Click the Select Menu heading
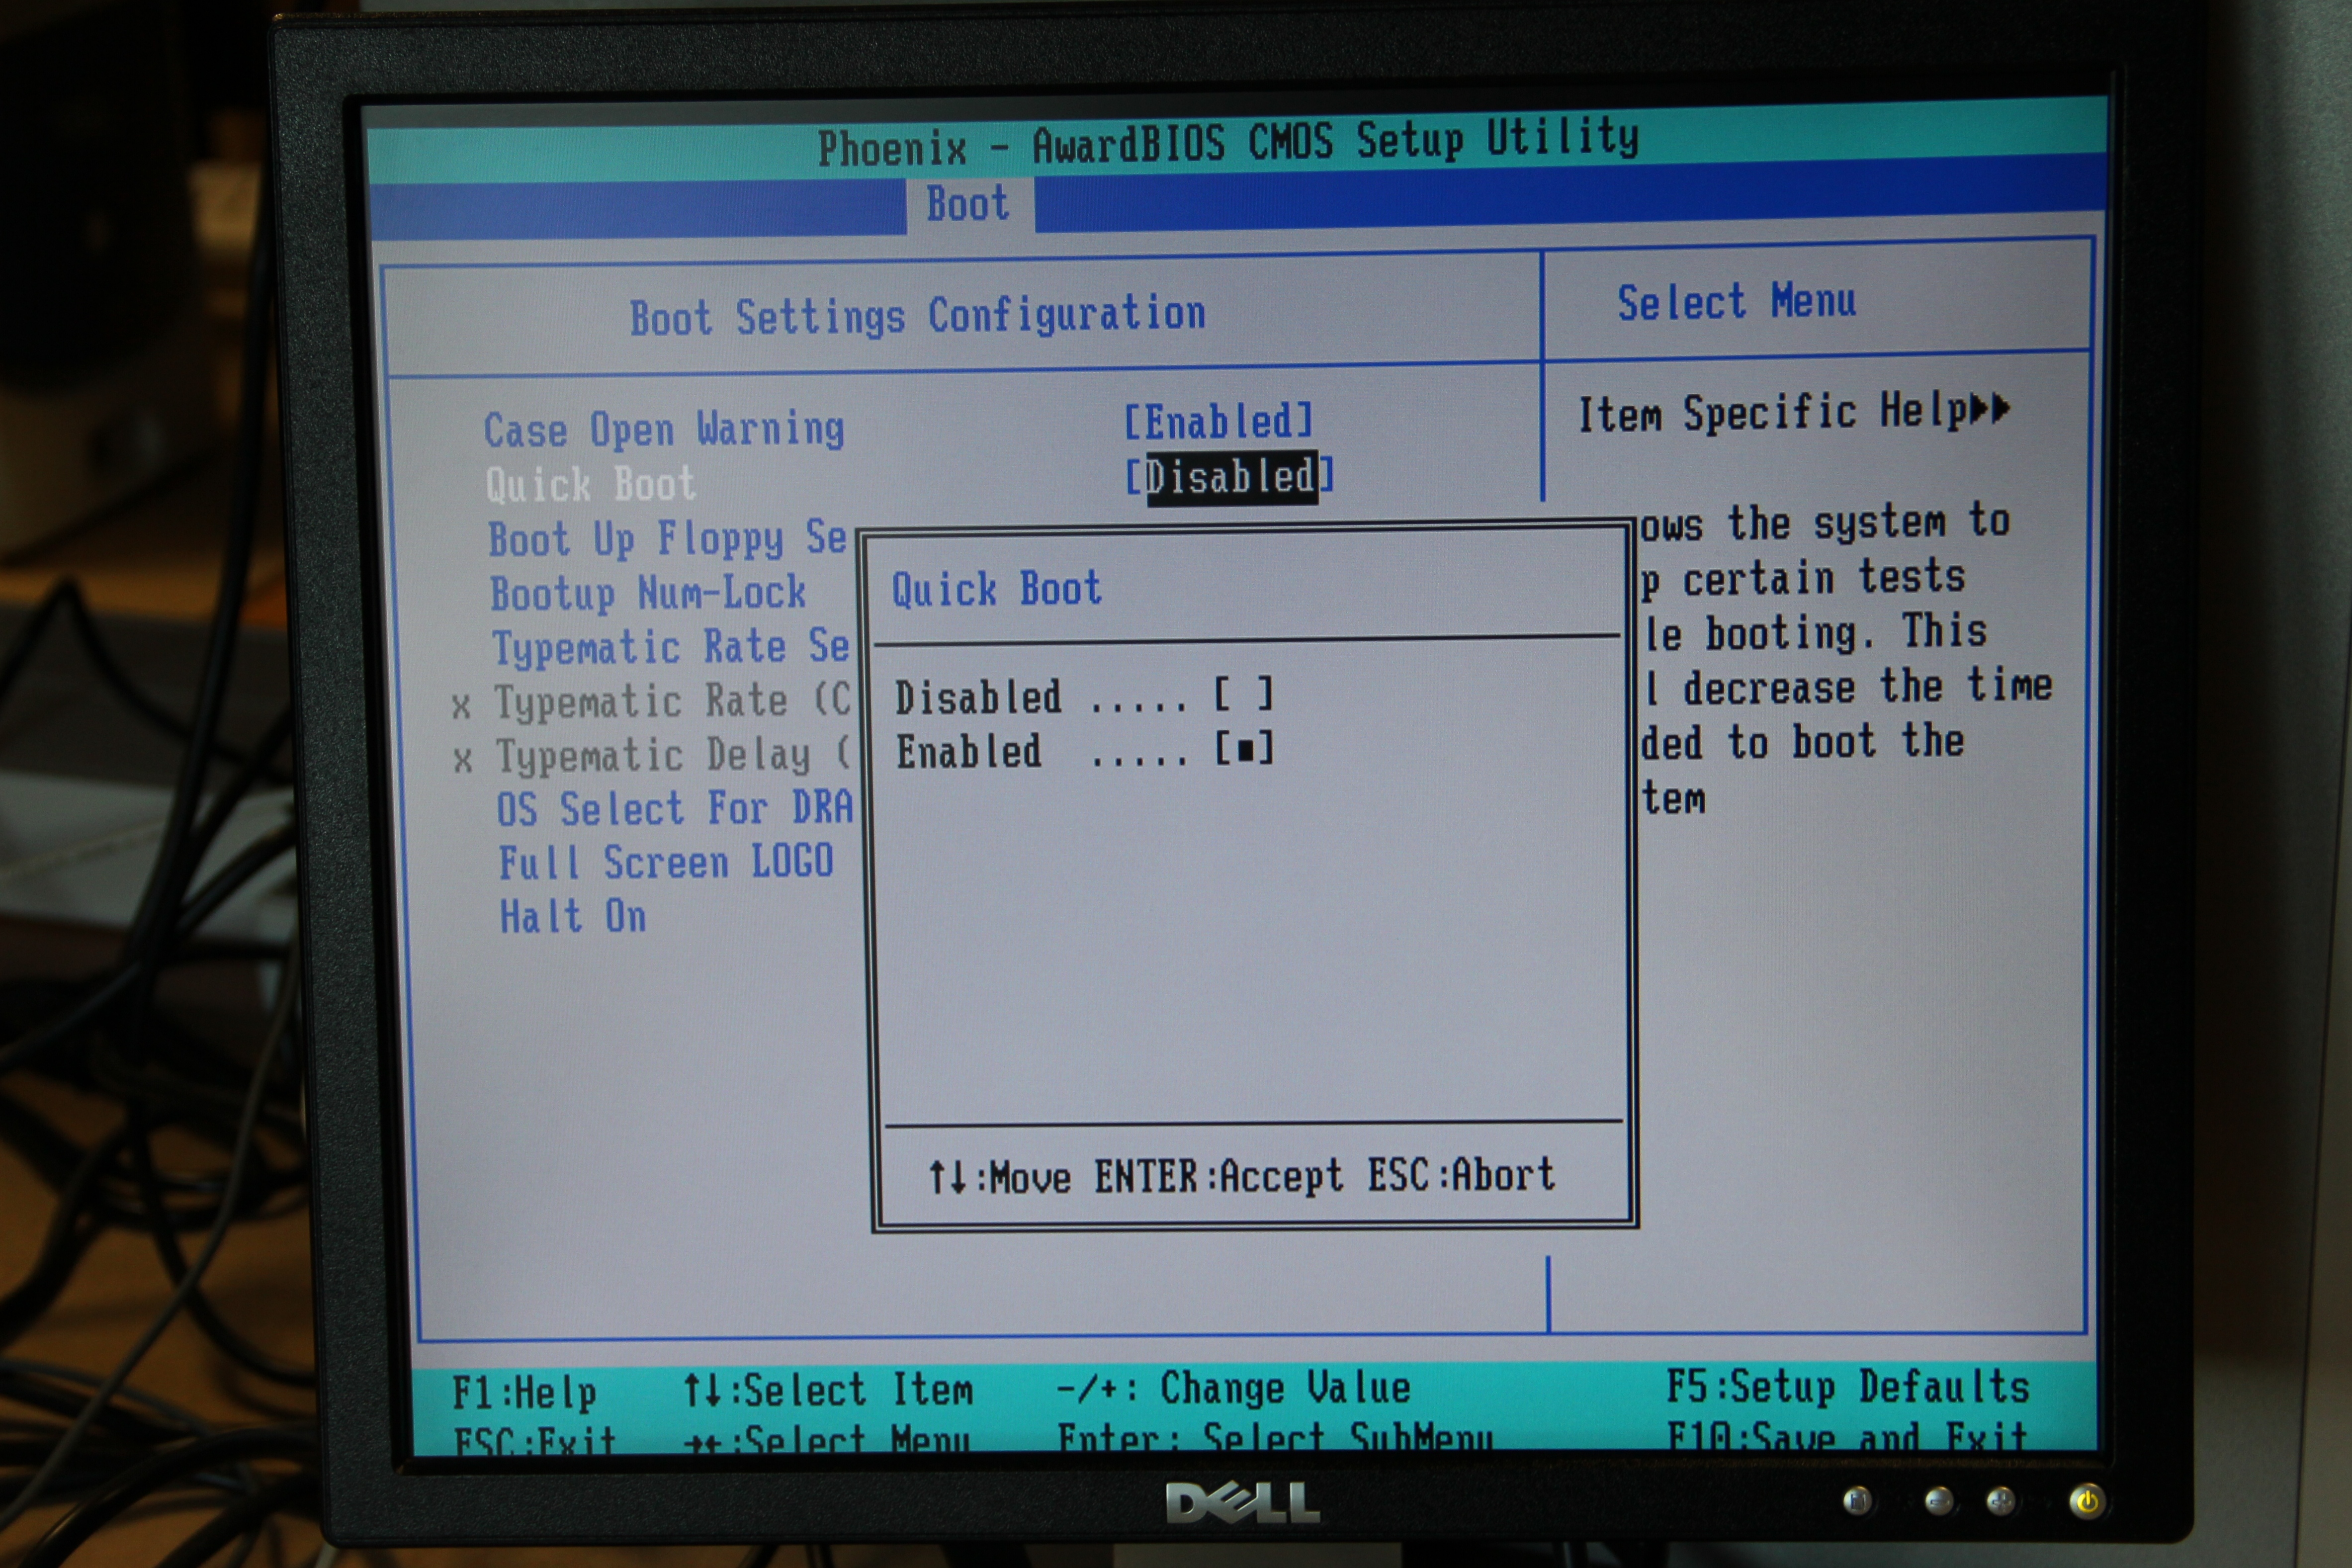 tap(1737, 302)
